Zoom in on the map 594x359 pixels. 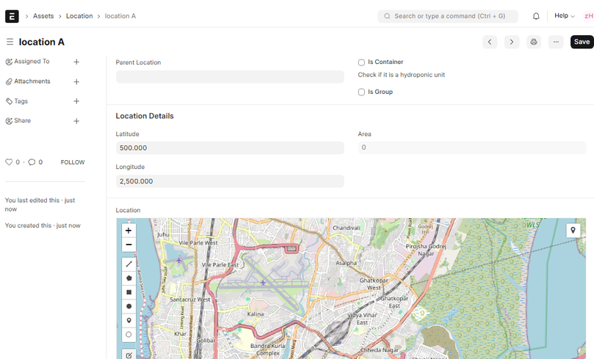tap(128, 231)
